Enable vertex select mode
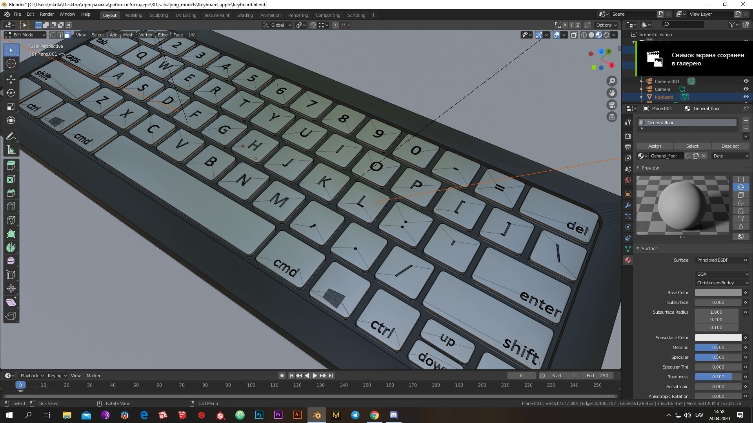 [x=53, y=35]
